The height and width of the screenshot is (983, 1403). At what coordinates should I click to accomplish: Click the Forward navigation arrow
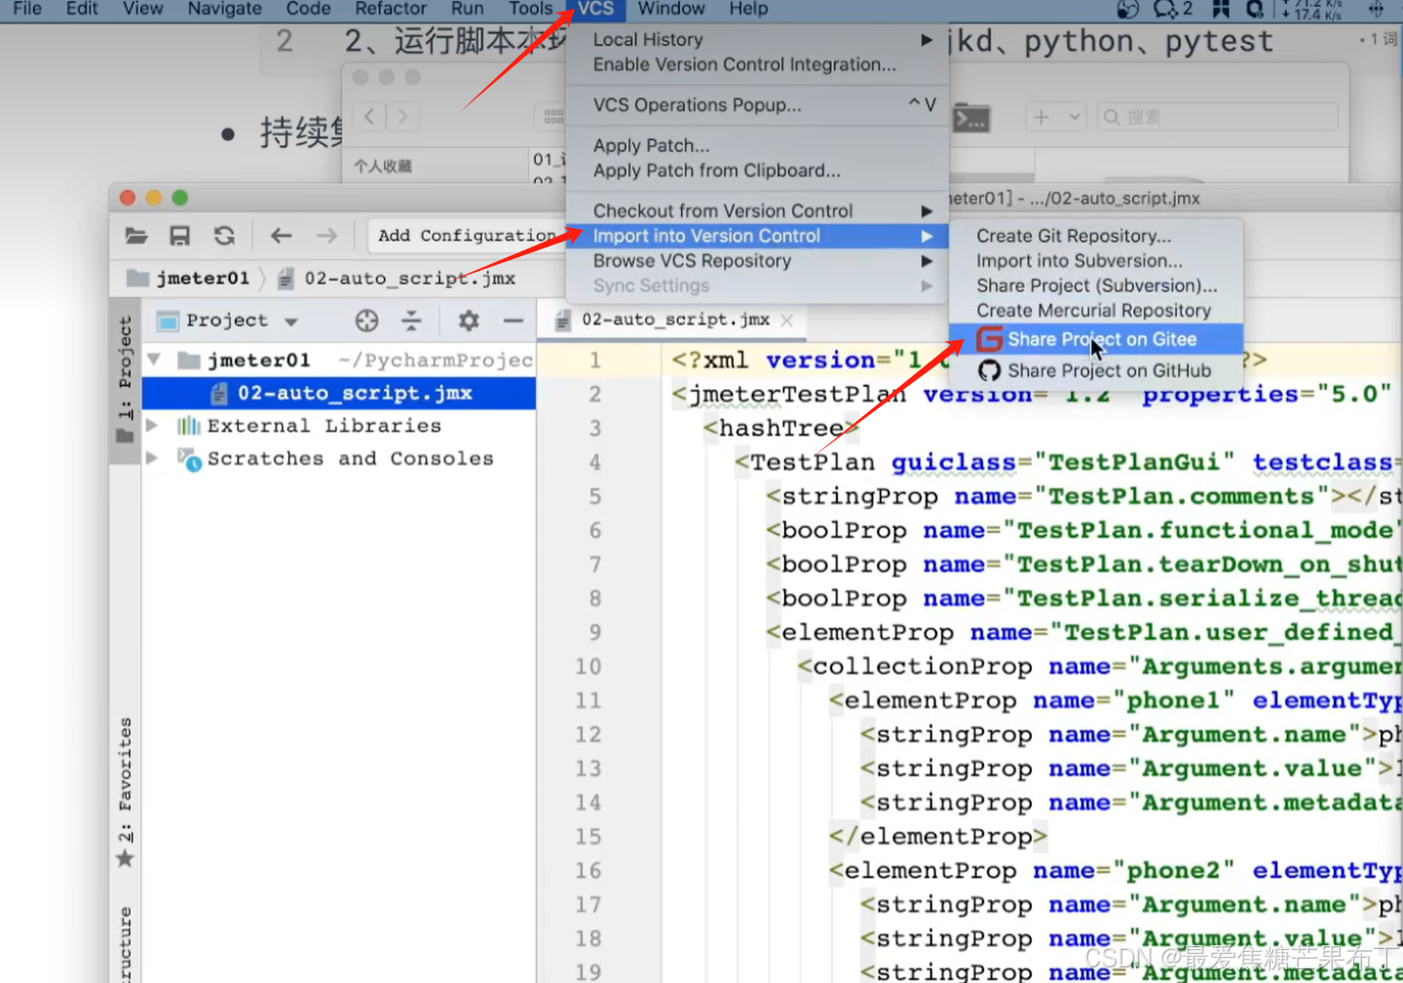326,236
